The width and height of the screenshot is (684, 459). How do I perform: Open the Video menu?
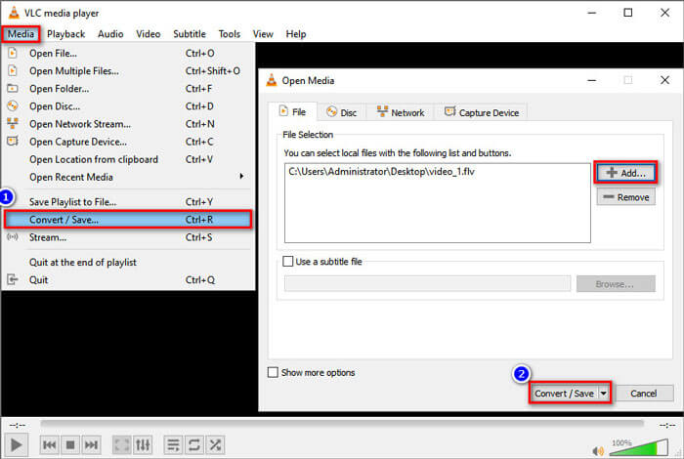(x=149, y=34)
